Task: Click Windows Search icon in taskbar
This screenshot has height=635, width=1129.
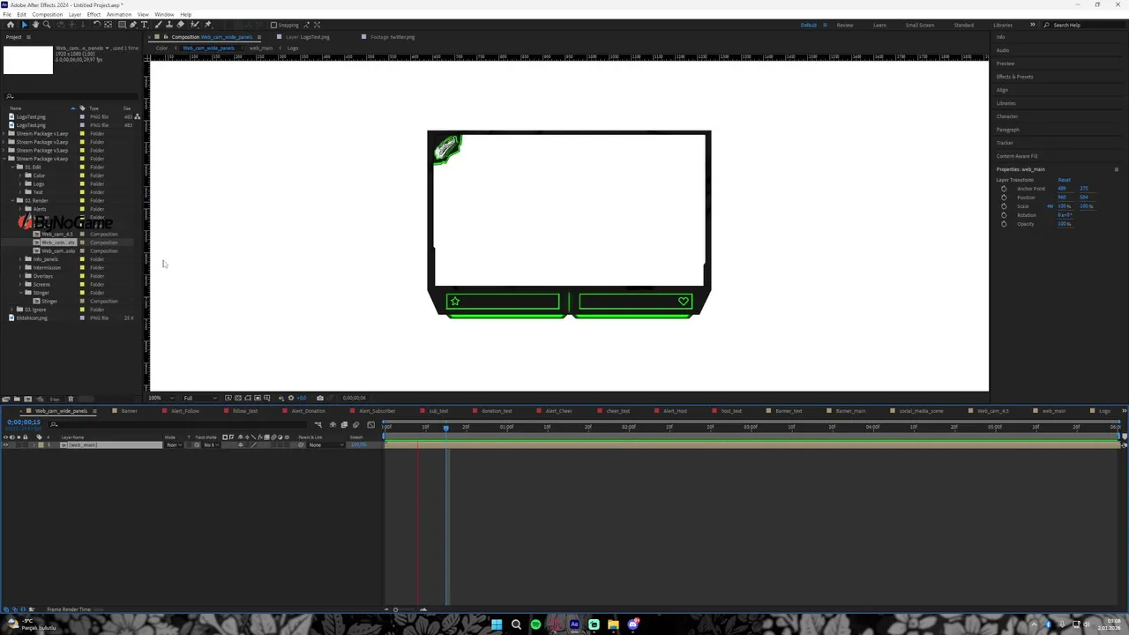Action: click(516, 624)
